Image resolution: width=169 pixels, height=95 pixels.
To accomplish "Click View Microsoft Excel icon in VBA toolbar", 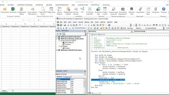I will click(x=58, y=25).
